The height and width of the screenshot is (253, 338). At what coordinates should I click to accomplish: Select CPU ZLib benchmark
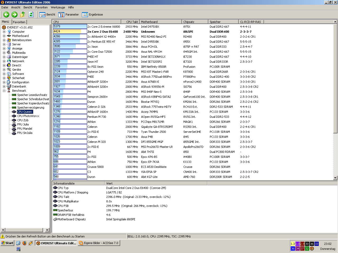tap(23, 120)
